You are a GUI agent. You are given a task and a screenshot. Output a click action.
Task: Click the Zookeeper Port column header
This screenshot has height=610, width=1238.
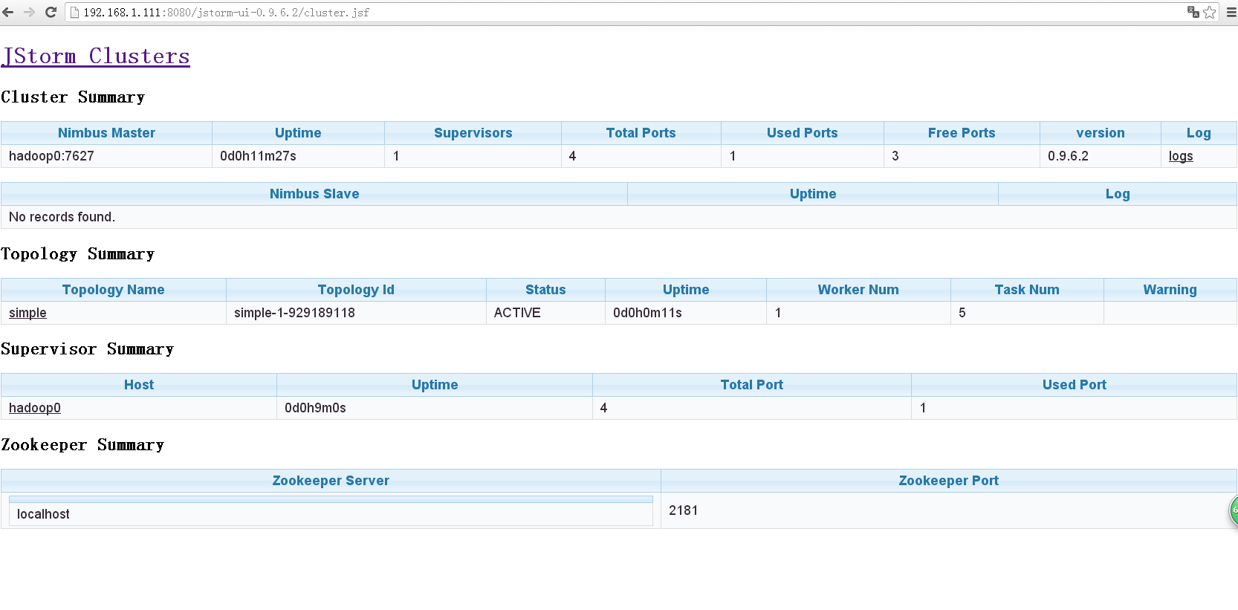click(948, 481)
